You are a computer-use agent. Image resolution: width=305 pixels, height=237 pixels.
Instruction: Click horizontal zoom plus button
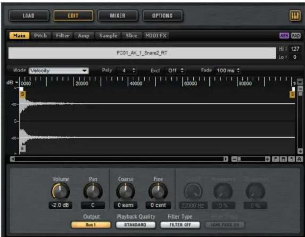[x=268, y=159]
